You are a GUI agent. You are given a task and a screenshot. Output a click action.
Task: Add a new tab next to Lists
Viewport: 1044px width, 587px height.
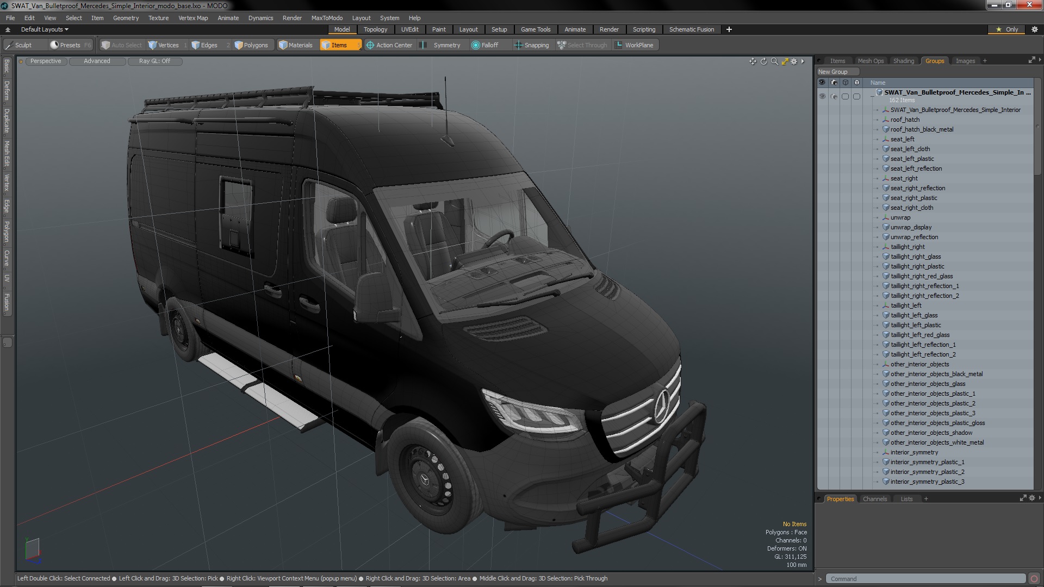click(925, 499)
